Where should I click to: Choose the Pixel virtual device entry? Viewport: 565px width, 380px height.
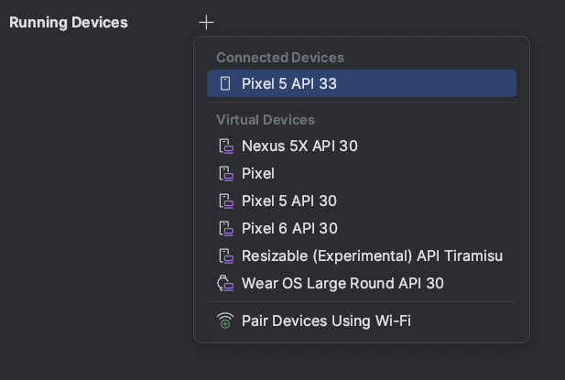(x=258, y=173)
